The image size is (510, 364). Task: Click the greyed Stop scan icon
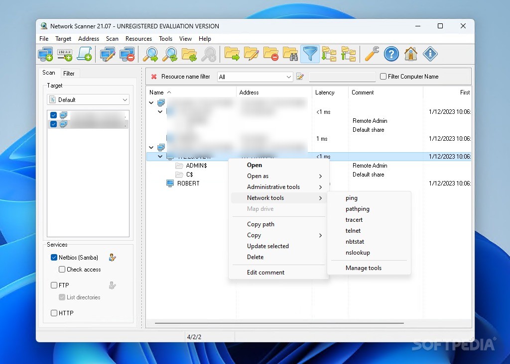pos(209,54)
